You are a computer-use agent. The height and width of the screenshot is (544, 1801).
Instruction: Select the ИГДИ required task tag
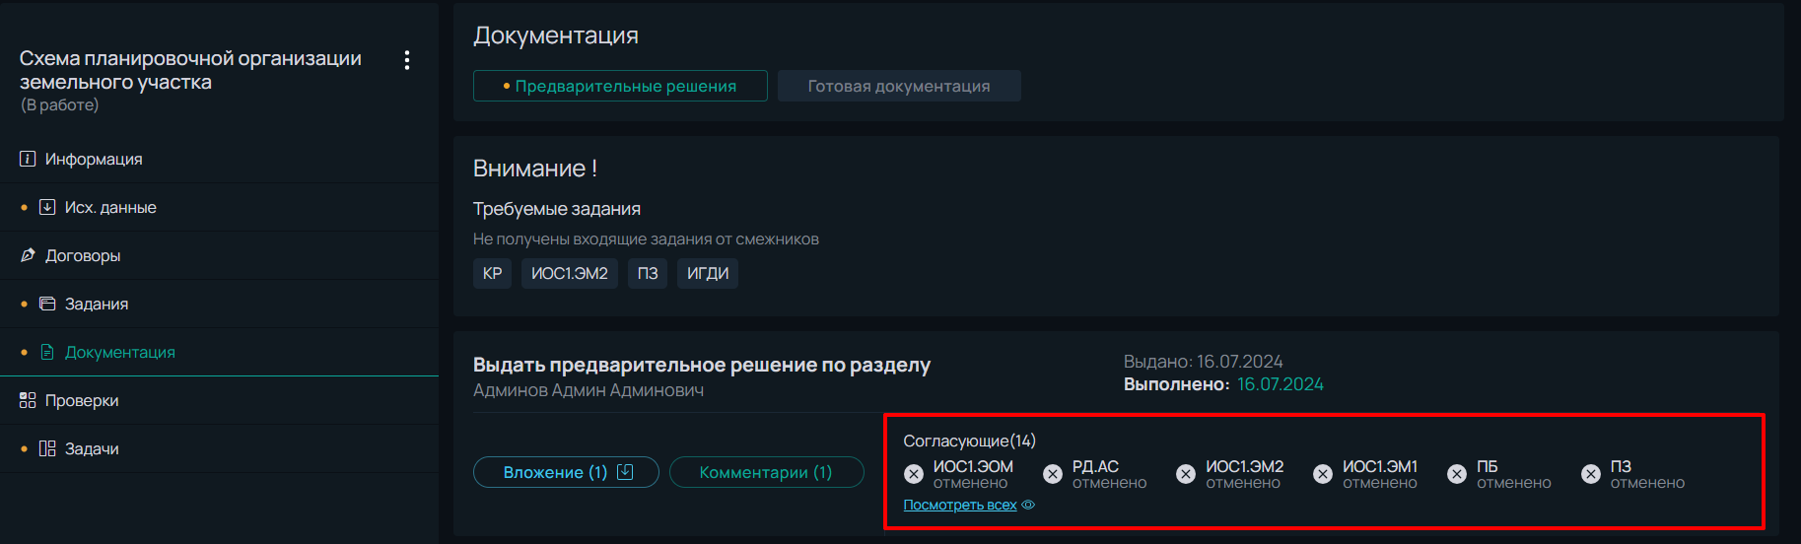(708, 273)
